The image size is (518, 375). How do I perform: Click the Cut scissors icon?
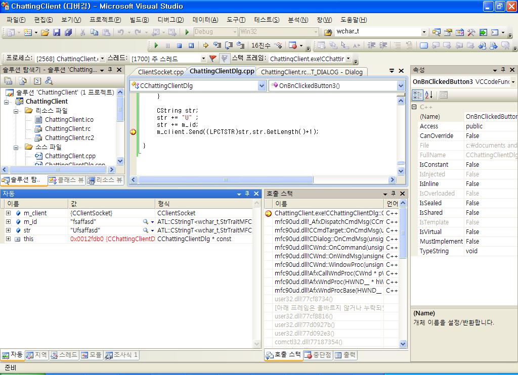82,32
